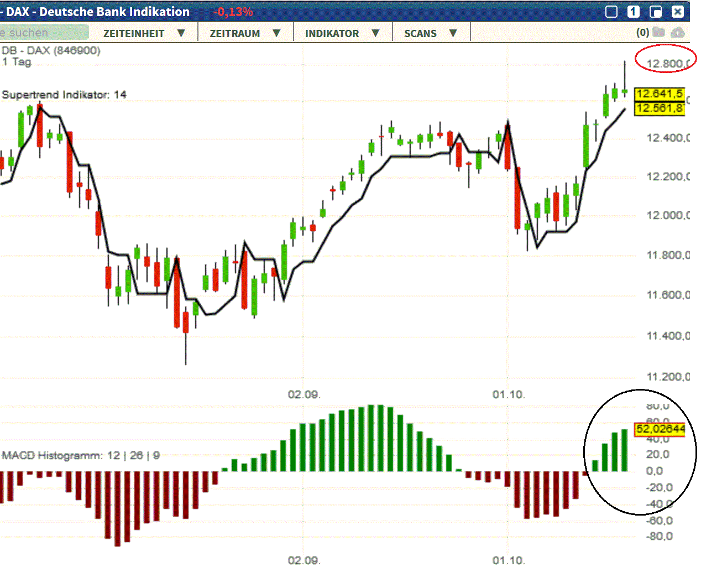This screenshot has width=701, height=572.
Task: Open the ZEITEINHEIT menu
Action: pyautogui.click(x=134, y=33)
